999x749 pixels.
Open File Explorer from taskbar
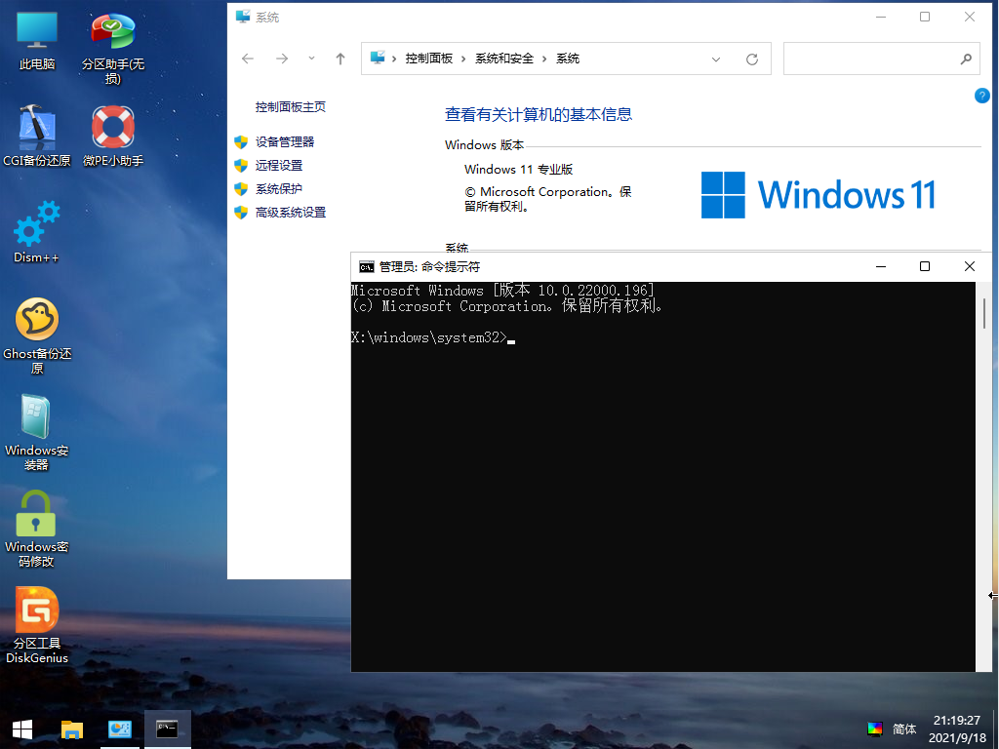(72, 729)
